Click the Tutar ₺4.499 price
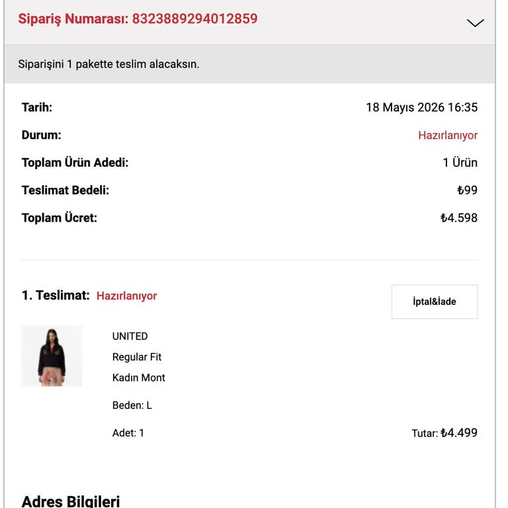This screenshot has height=508, width=508. point(444,433)
